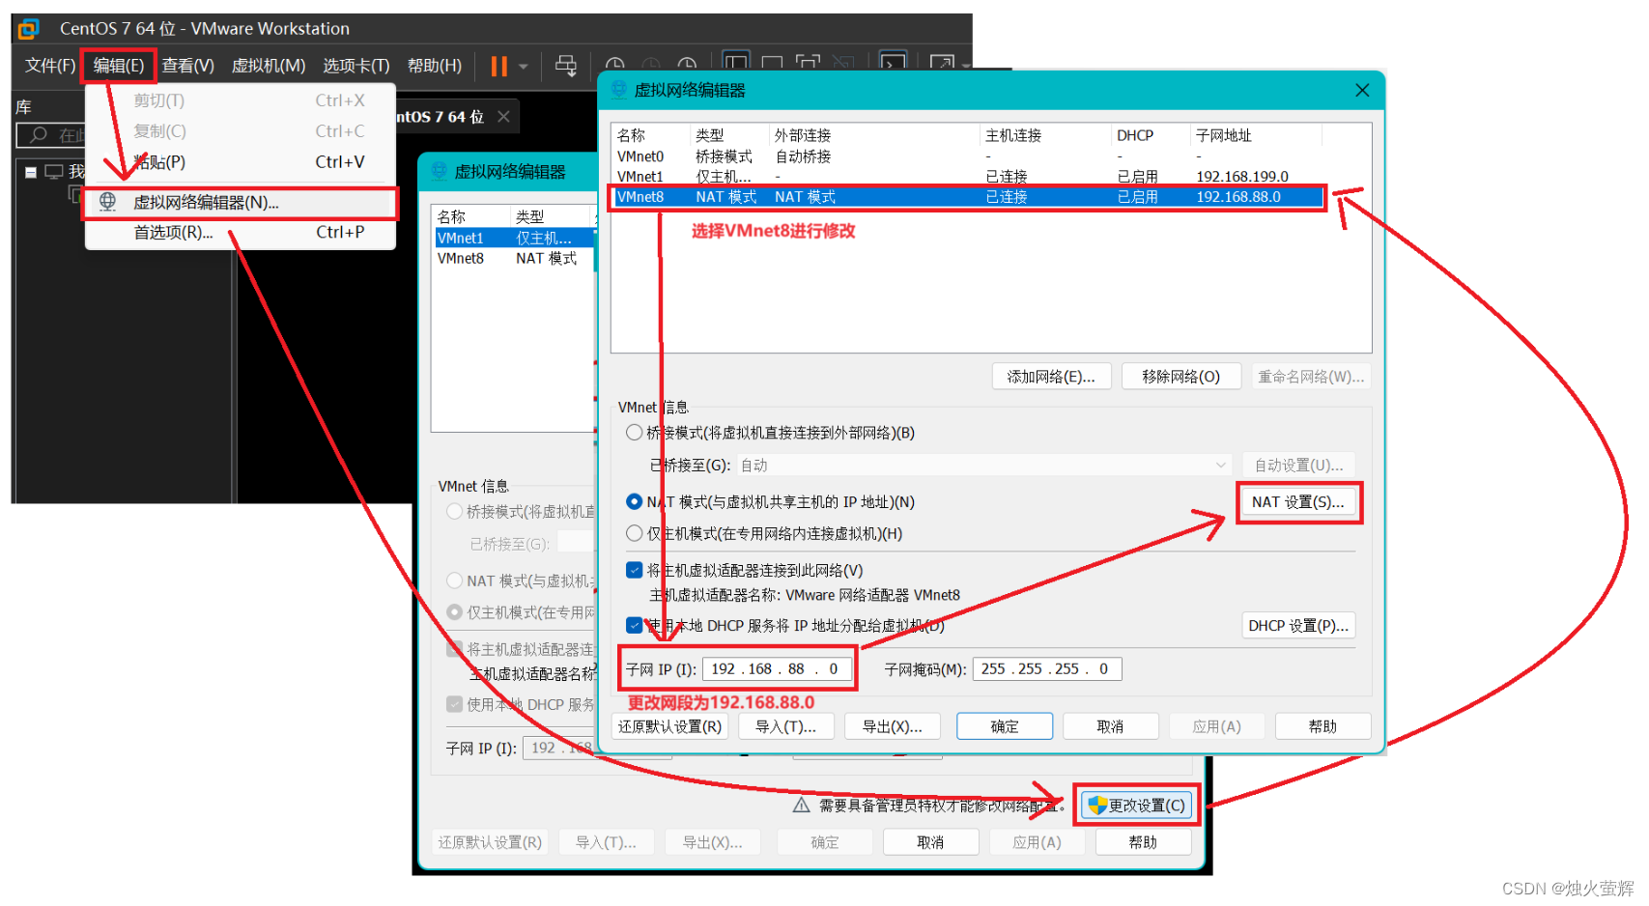
Task: Select the VMnet1 row with subnet 192.168.199.0
Action: (x=968, y=177)
